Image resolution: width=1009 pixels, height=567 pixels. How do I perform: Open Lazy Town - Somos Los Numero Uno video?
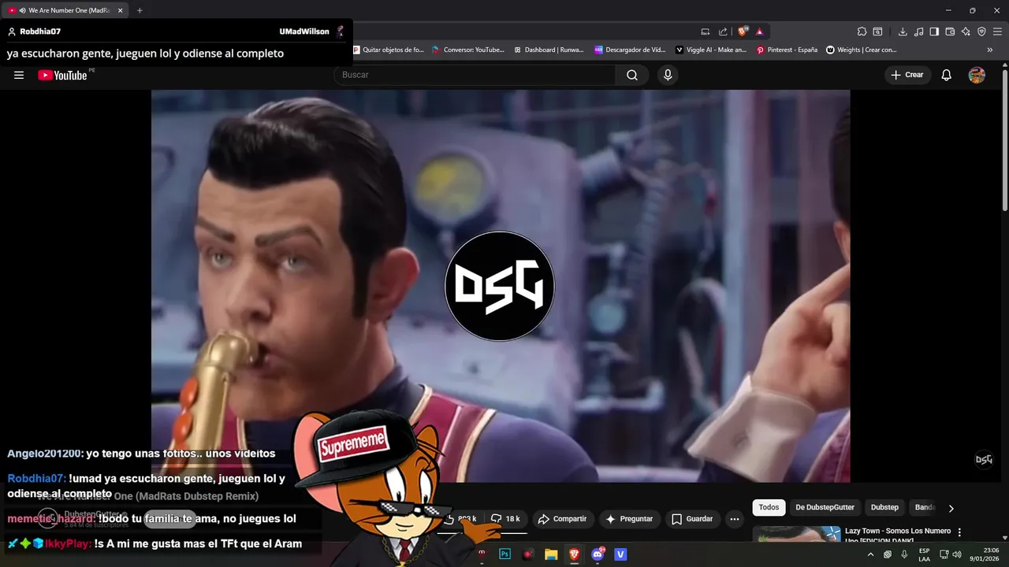point(898,535)
